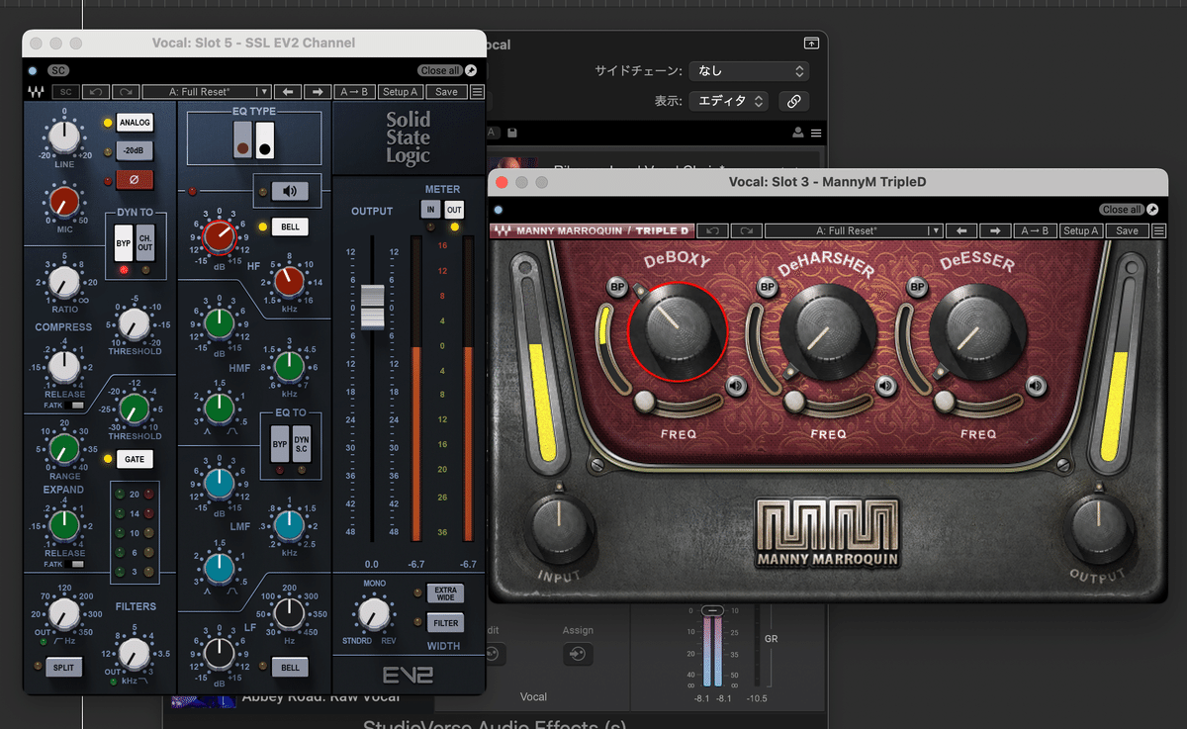Viewport: 1187px width, 729px height.
Task: Select Setup A in the SSL EV2 toolbar
Action: [401, 91]
